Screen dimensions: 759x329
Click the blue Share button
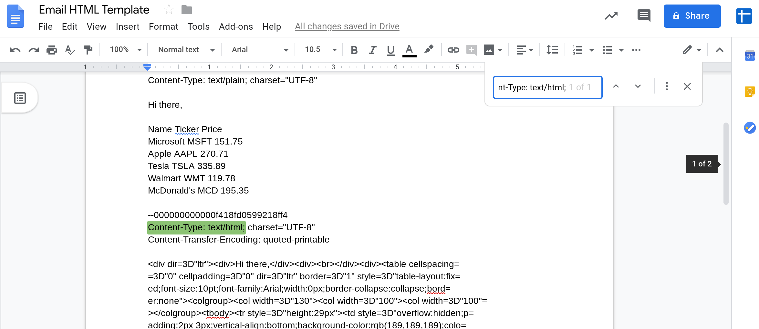coord(692,16)
